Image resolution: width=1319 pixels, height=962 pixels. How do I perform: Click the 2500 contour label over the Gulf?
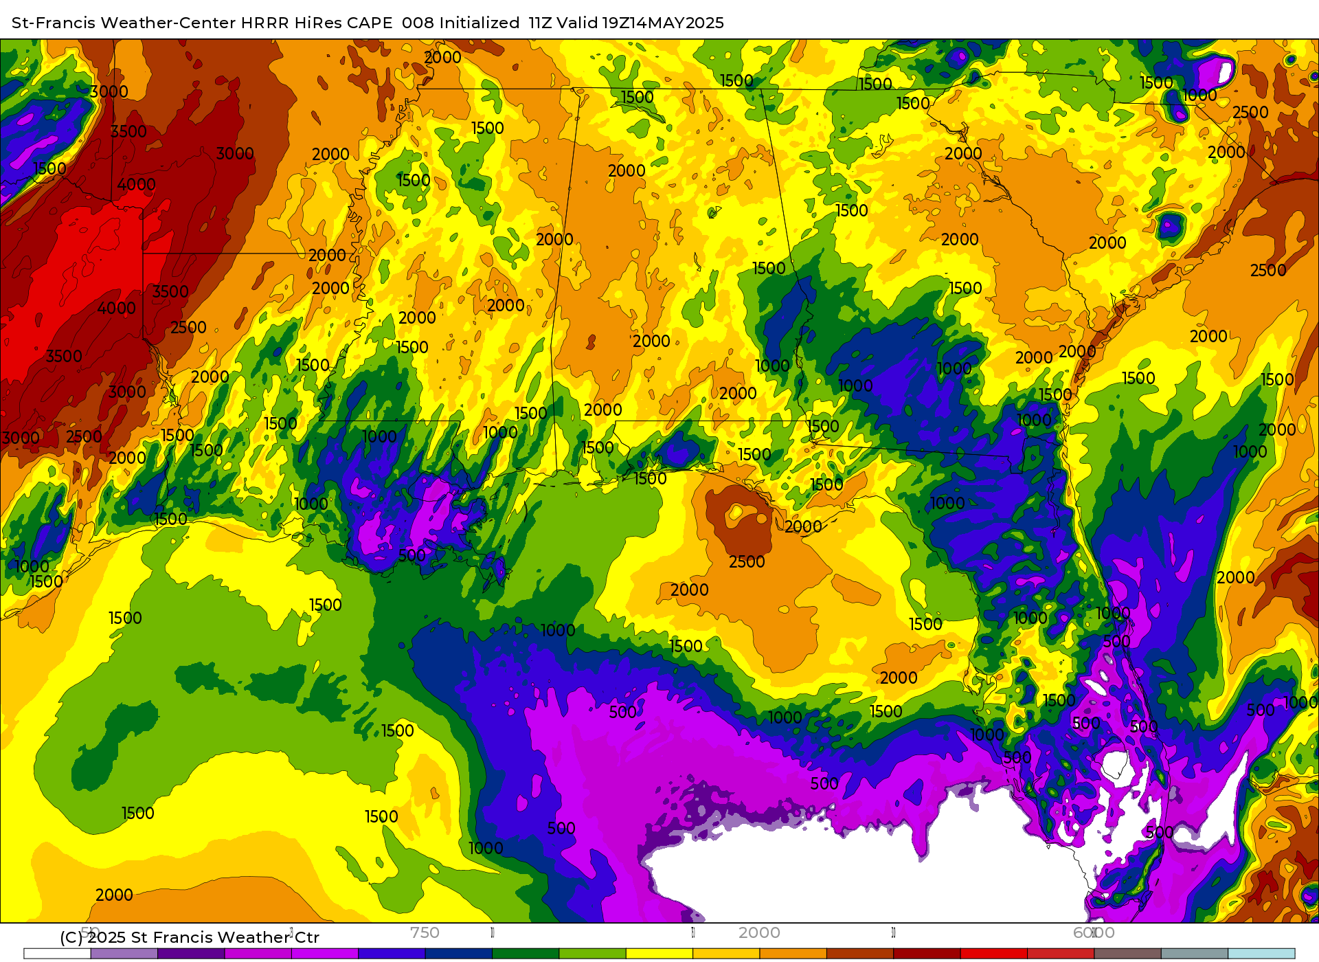coord(747,562)
